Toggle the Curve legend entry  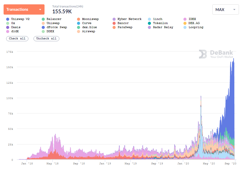coord(84,23)
